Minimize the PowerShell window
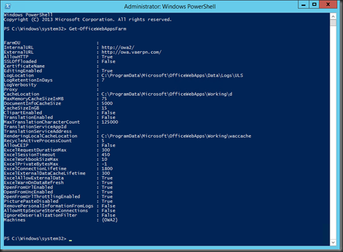Viewport: 343px width, 252px height. click(x=303, y=5)
